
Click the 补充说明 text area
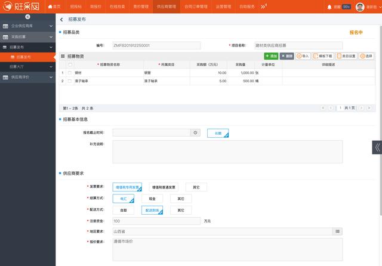[x=227, y=151]
